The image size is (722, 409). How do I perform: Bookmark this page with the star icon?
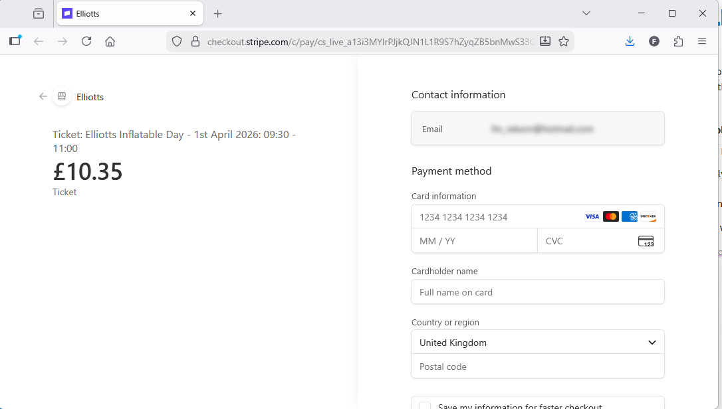point(564,41)
